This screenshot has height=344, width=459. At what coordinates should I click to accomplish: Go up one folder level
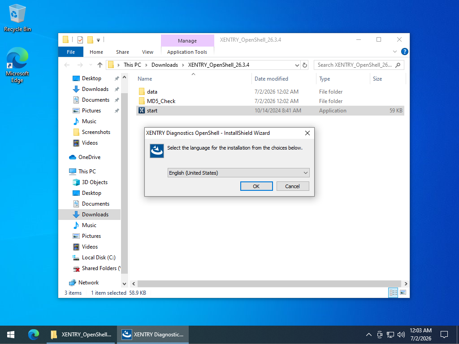coord(100,65)
